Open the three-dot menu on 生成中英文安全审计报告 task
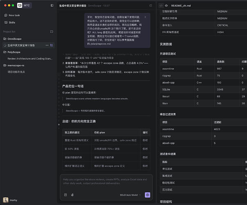 point(47,45)
